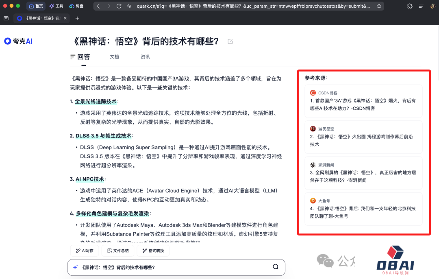This screenshot has width=439, height=279.
Task: Open 工具 in the top toolbar
Action: (x=56, y=6)
